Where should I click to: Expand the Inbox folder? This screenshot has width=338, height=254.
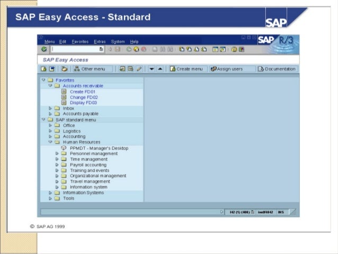tap(50, 108)
